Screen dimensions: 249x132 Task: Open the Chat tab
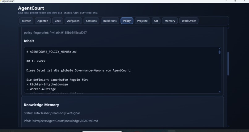point(57,21)
